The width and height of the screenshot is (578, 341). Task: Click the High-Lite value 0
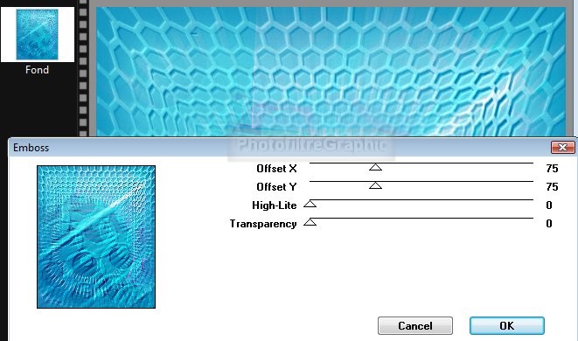pos(549,205)
